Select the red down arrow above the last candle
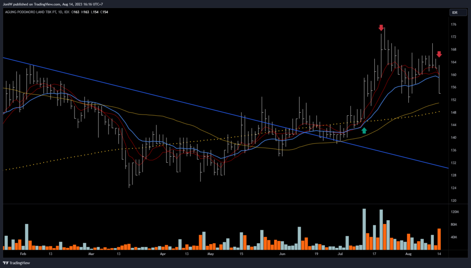 [439, 54]
